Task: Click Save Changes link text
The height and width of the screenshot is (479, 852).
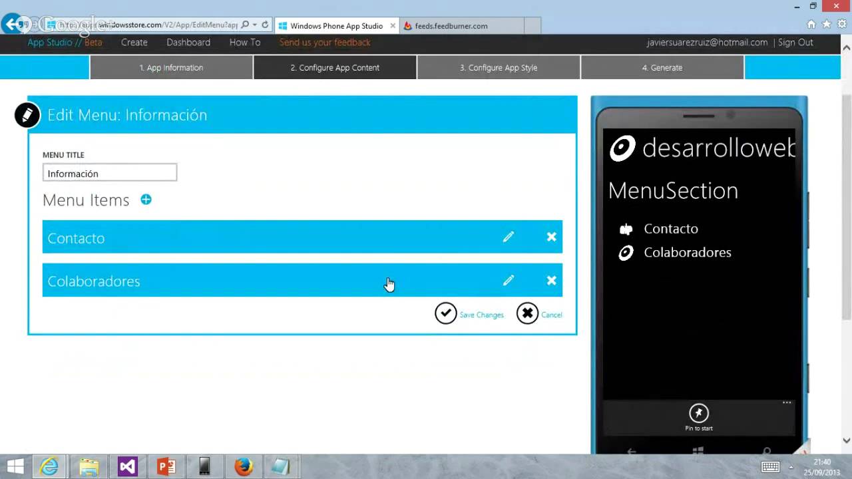Action: tap(481, 315)
